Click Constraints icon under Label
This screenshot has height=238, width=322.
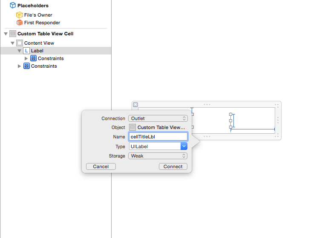coord(33,58)
